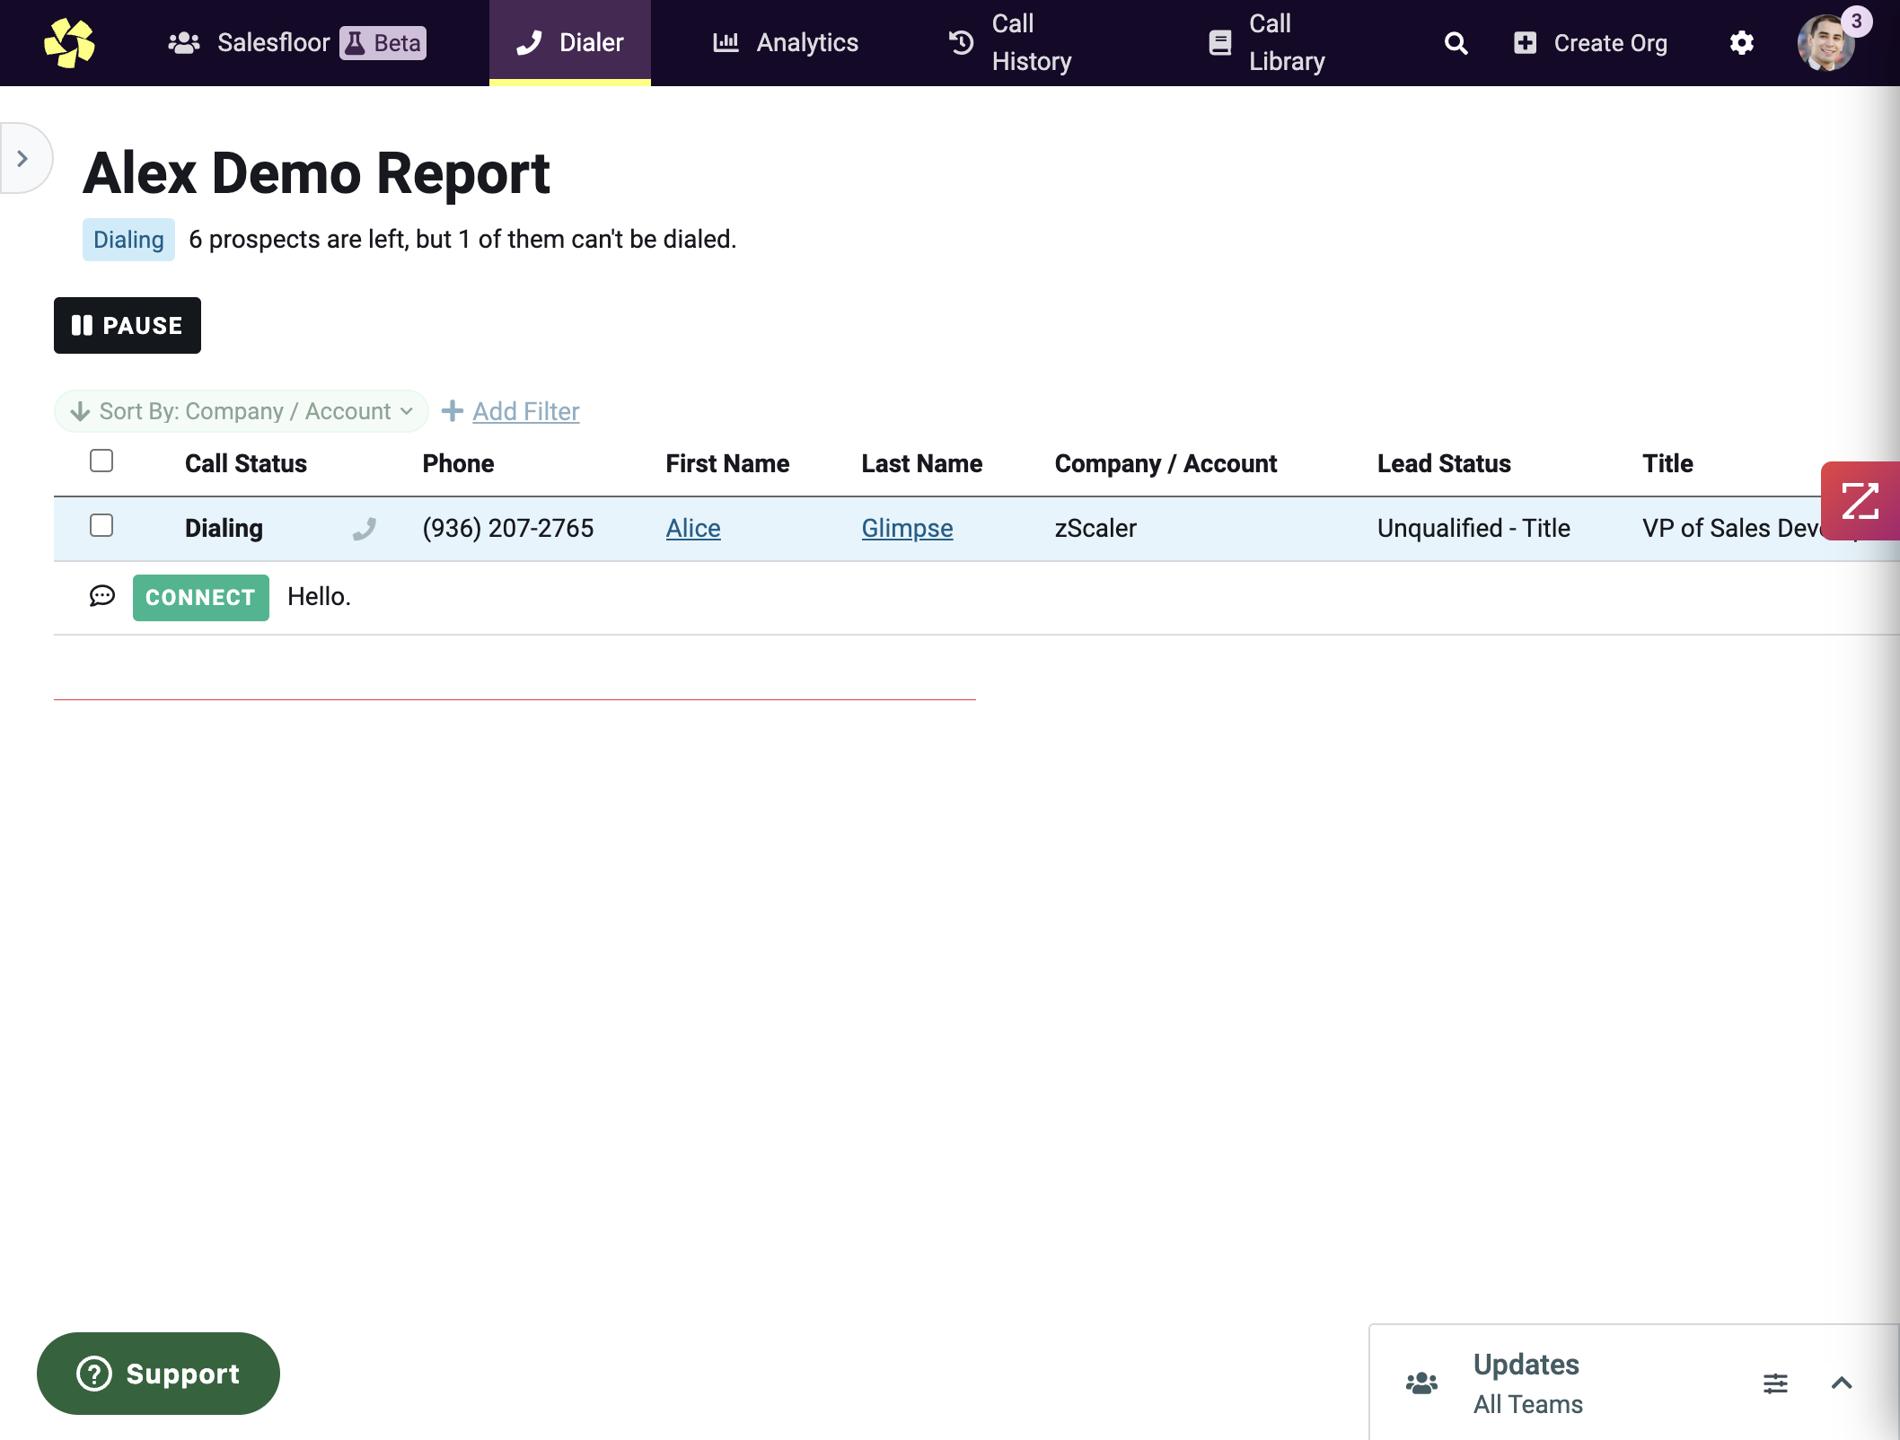
Task: Click the speech bubble transcript icon
Action: [x=102, y=596]
